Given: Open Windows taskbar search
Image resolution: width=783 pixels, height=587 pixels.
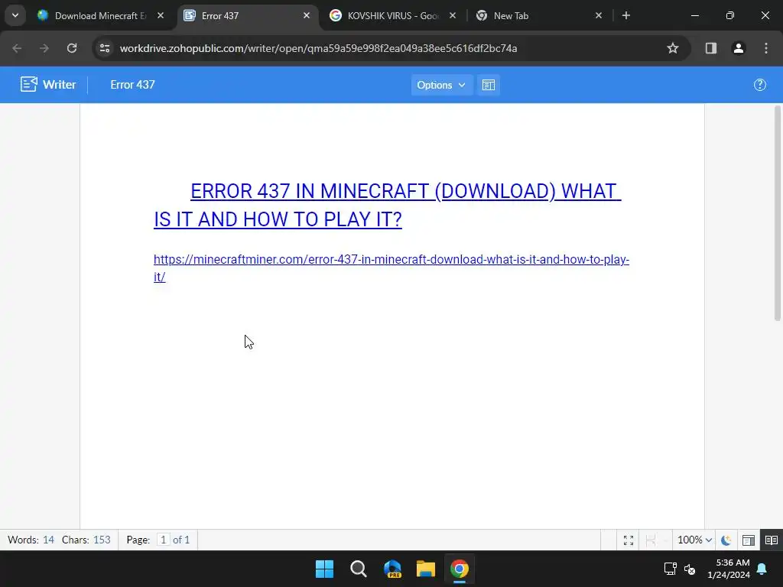Looking at the screenshot, I should click(x=359, y=569).
